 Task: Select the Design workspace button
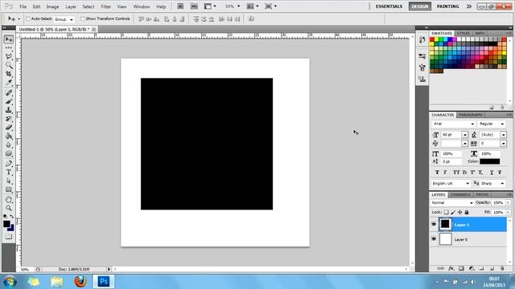(420, 6)
